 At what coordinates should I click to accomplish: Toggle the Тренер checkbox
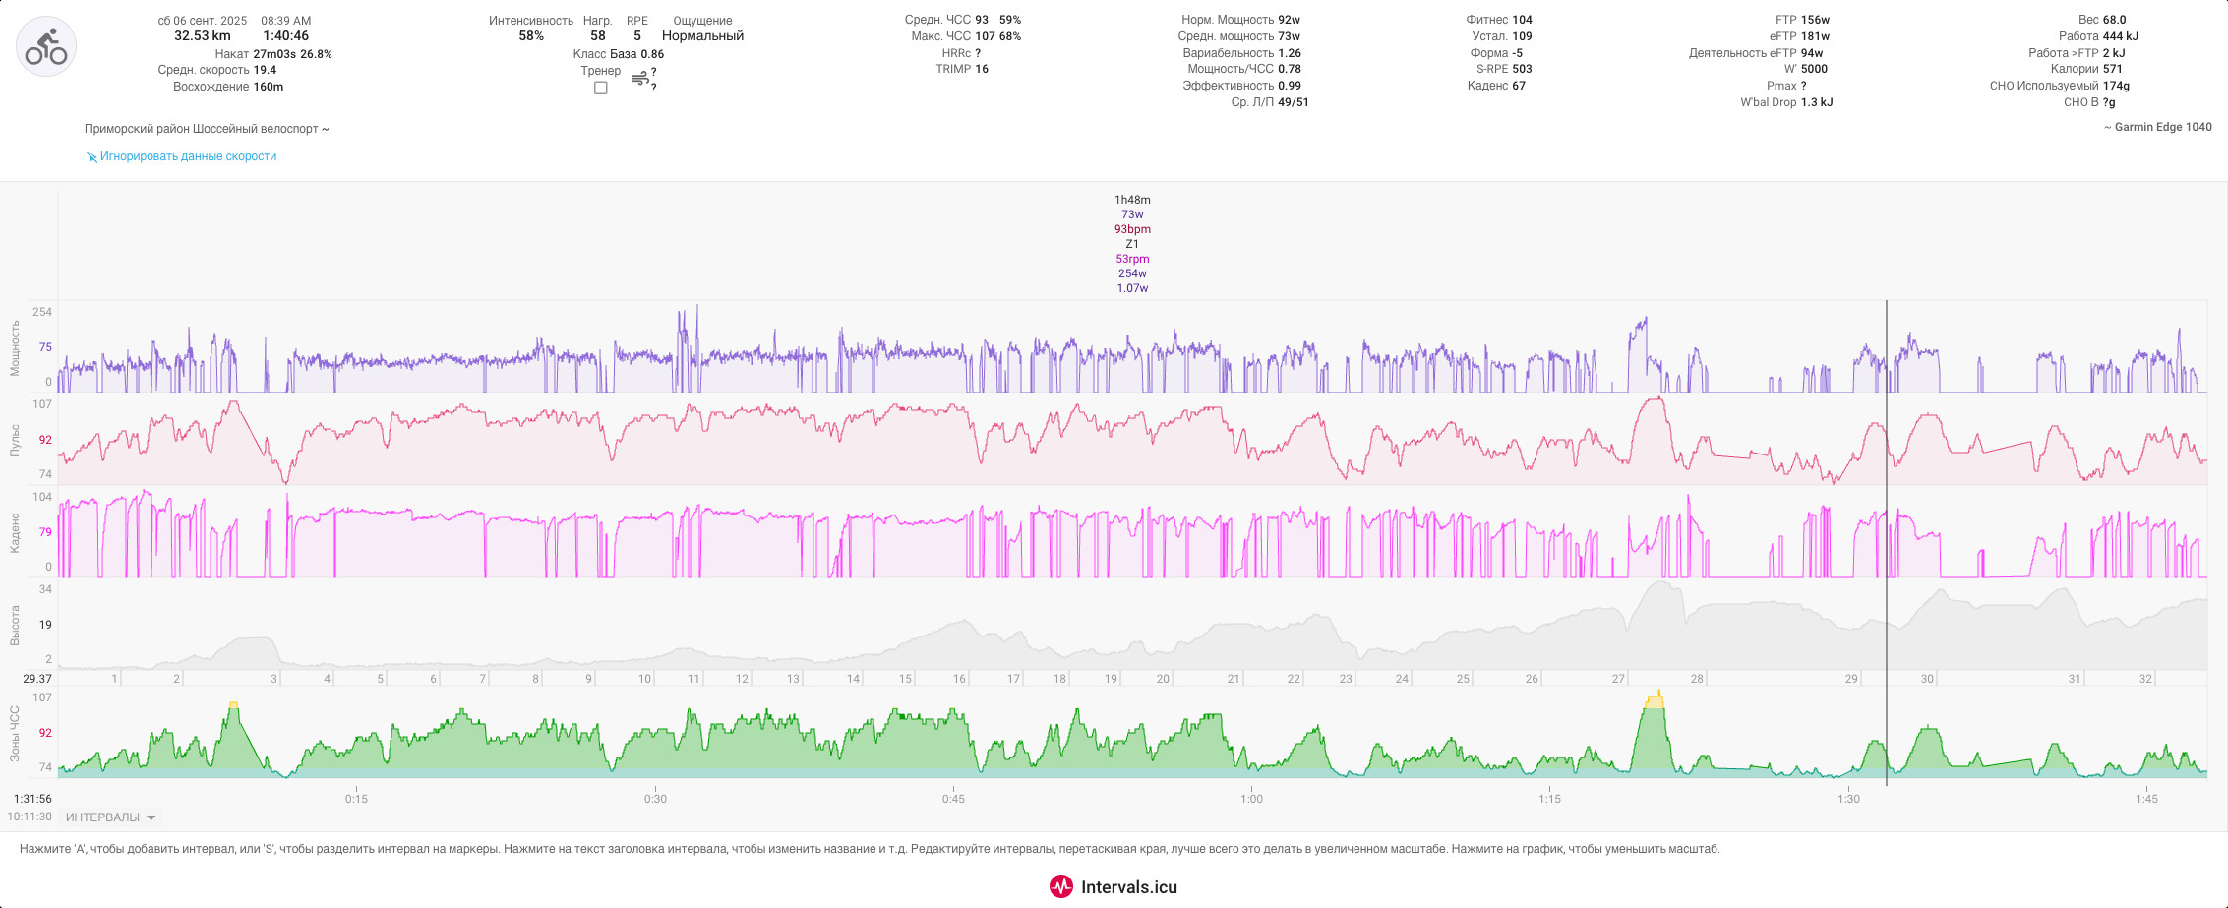point(601,88)
